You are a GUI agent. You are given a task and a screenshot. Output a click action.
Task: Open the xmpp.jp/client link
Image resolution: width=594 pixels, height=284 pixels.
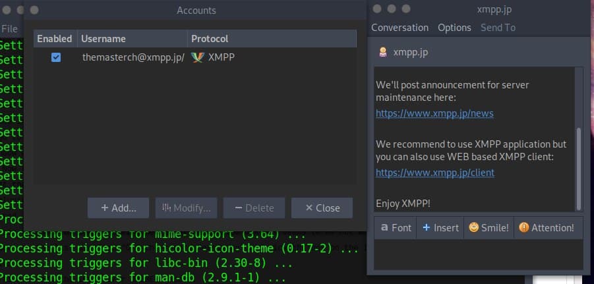(x=434, y=173)
